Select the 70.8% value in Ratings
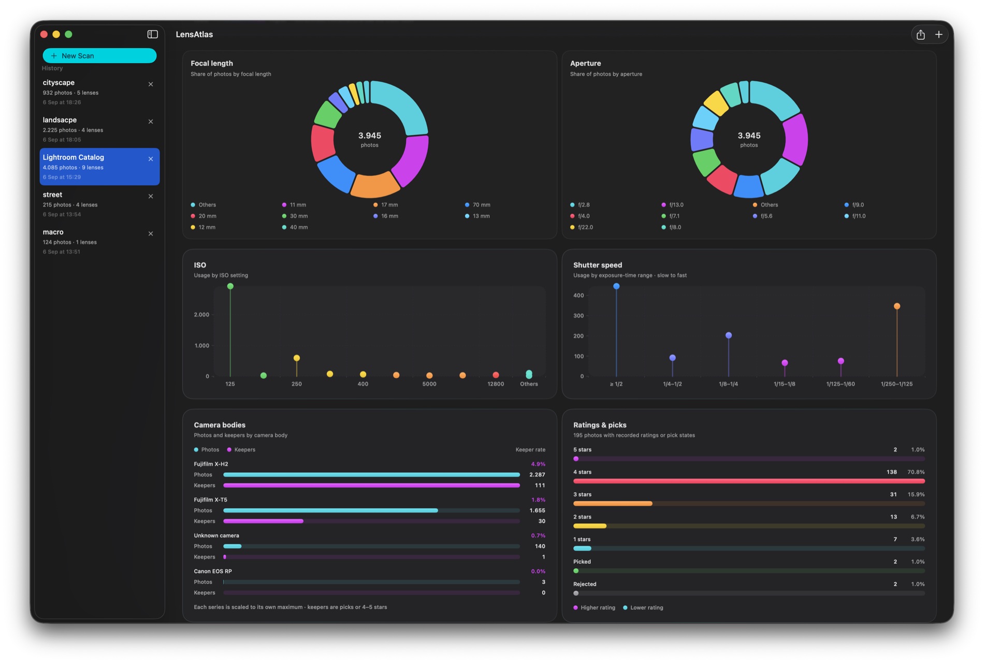 tap(916, 472)
